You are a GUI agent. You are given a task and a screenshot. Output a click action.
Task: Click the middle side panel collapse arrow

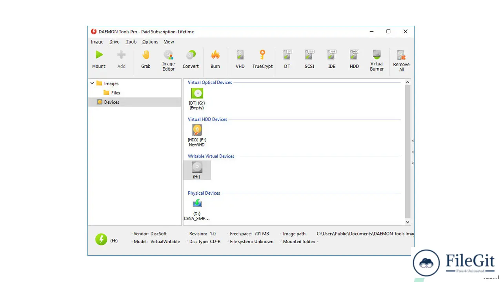[413, 152]
